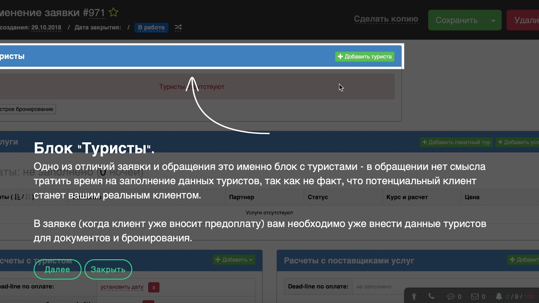
Task: Click the 'Статус' column header
Action: tap(318, 197)
